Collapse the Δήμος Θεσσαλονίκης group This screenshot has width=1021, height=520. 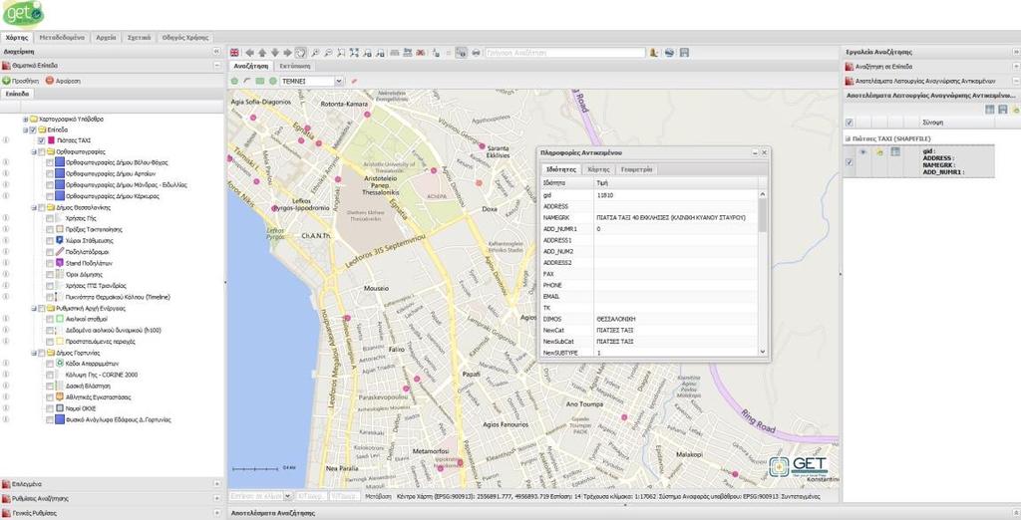[33, 207]
